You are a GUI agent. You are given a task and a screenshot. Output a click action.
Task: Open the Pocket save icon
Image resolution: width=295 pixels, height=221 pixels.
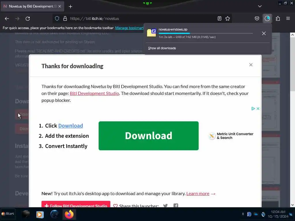pyautogui.click(x=257, y=18)
